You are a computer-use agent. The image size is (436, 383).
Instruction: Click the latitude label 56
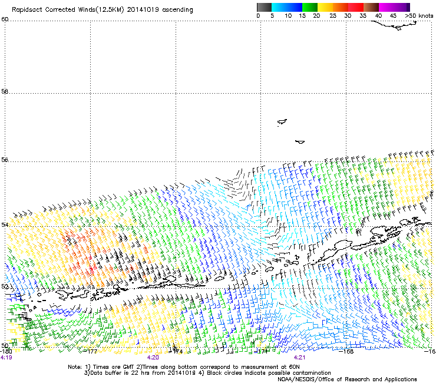point(5,160)
